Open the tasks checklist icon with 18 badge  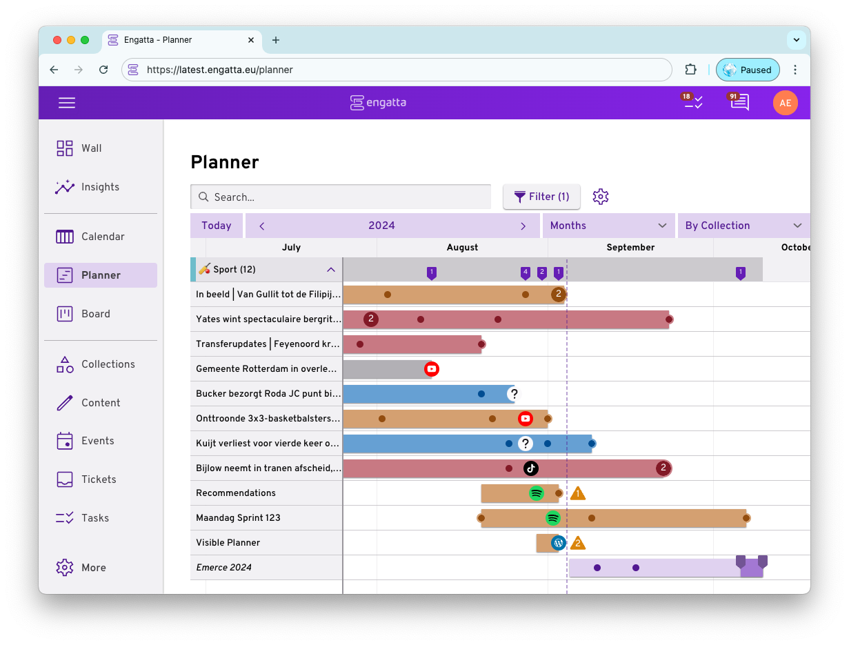692,102
